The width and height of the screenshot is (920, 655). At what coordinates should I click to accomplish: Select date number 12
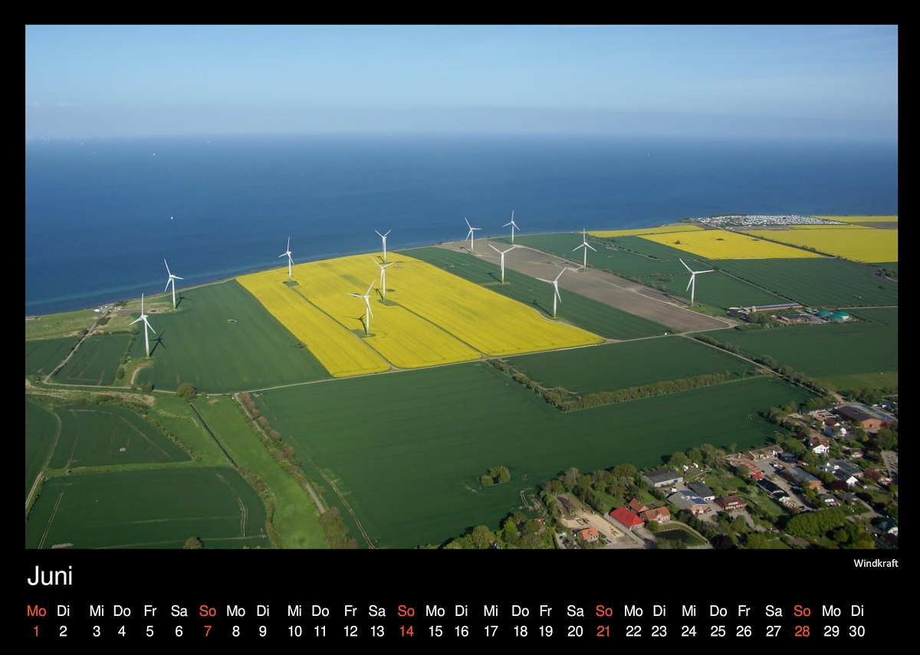[350, 631]
